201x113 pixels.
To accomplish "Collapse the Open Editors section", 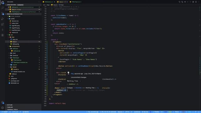I will click(23, 5).
